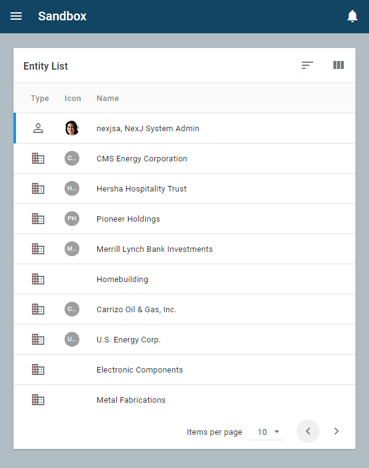Sort by the Type column header
Viewport: 369px width, 468px height.
[x=40, y=98]
